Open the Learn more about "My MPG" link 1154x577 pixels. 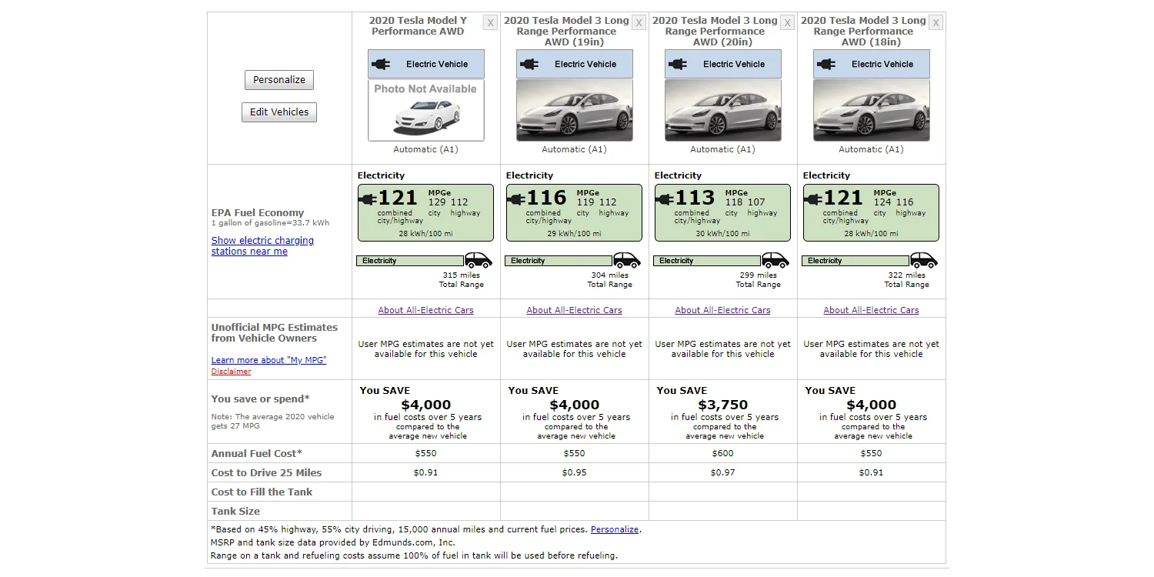(x=268, y=360)
